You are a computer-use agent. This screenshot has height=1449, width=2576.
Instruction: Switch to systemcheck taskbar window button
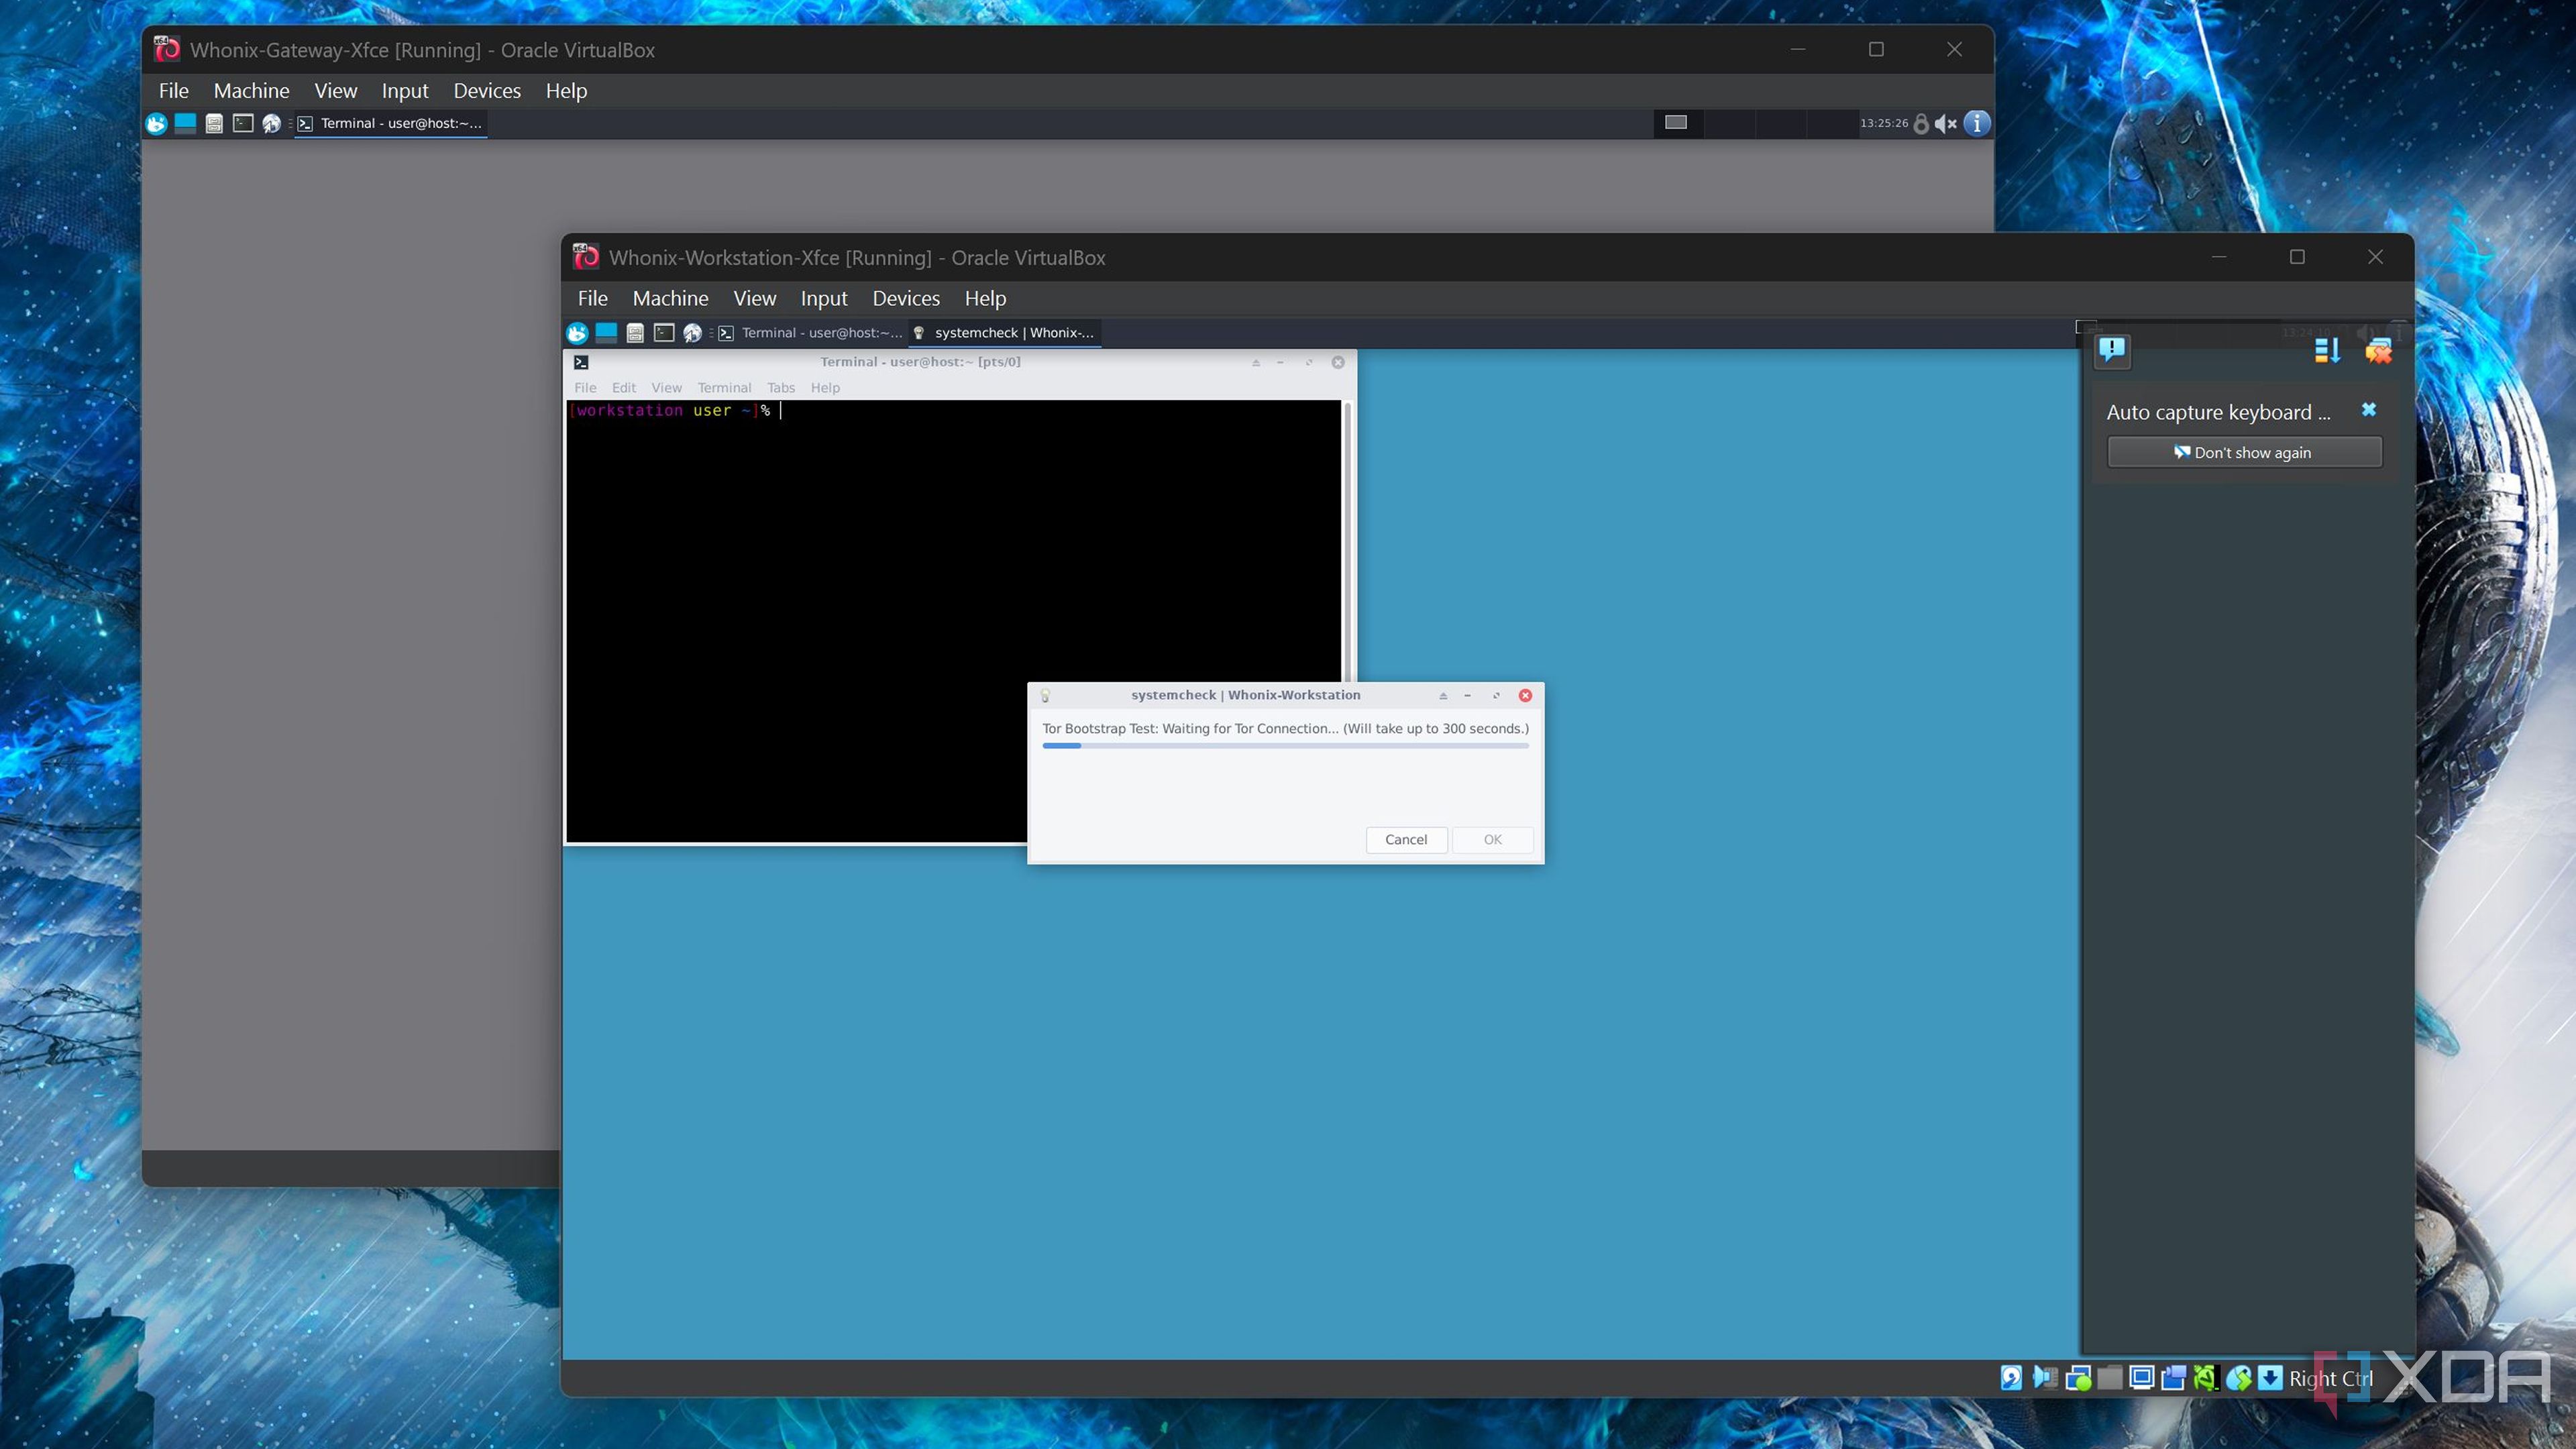click(1005, 333)
